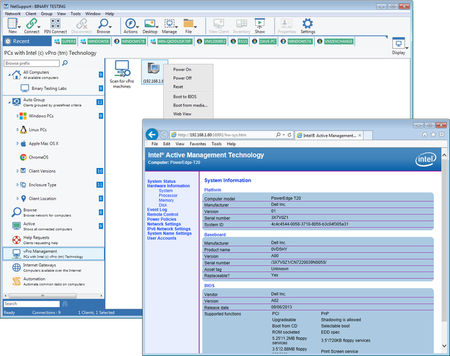Open User Accounts link
450x356 pixels.
tap(162, 238)
